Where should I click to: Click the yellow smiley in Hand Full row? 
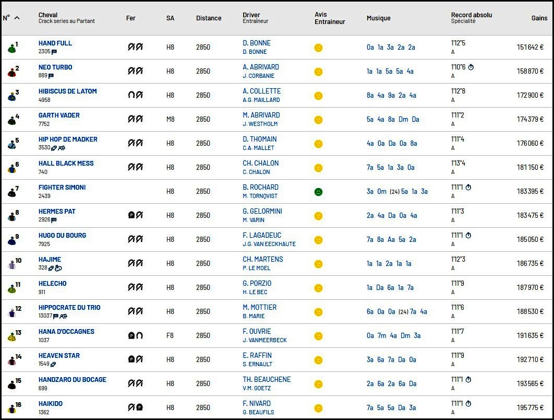318,48
